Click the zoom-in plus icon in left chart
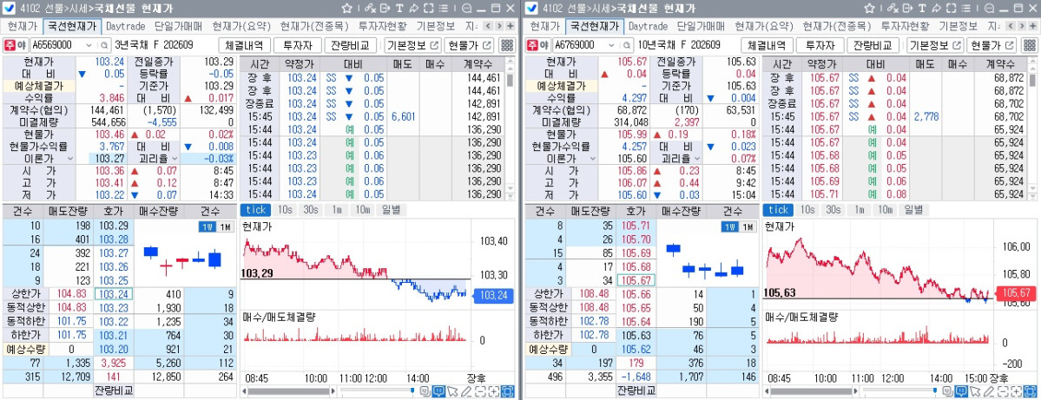This screenshot has height=400, width=1041. tap(495, 391)
